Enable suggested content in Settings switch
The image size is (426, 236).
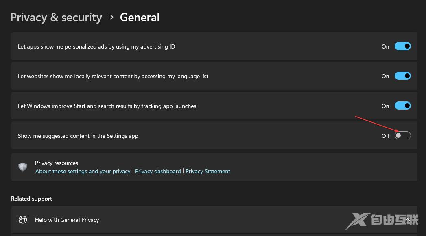[402, 136]
